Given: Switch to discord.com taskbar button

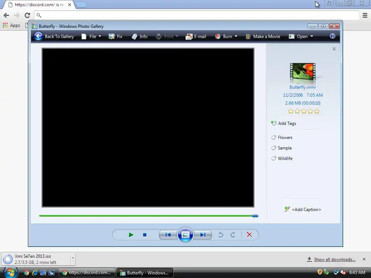Looking at the screenshot, I should pyautogui.click(x=87, y=273).
